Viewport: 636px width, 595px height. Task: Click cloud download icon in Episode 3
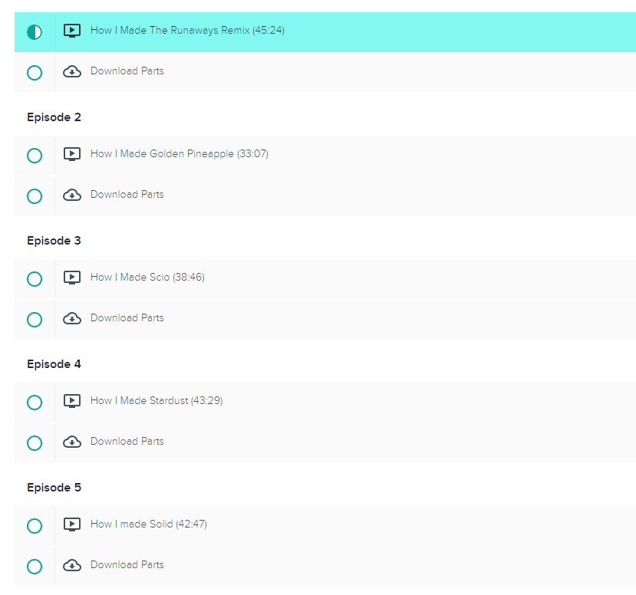point(72,318)
